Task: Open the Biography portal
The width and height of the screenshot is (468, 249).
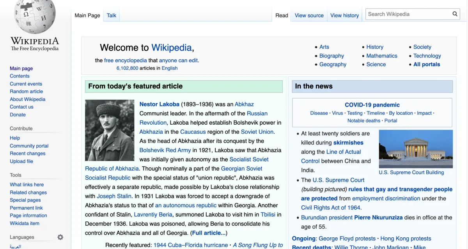Action: click(331, 56)
